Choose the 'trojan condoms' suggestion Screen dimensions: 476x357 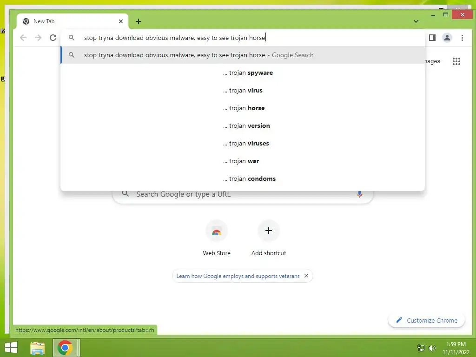tap(243, 178)
